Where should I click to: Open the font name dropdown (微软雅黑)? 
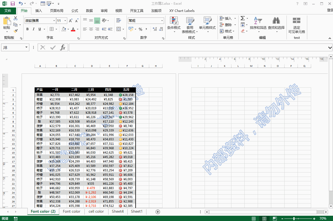tap(54, 21)
